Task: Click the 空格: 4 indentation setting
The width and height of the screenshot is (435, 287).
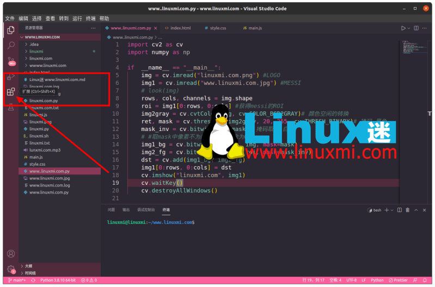Action: tap(335, 280)
